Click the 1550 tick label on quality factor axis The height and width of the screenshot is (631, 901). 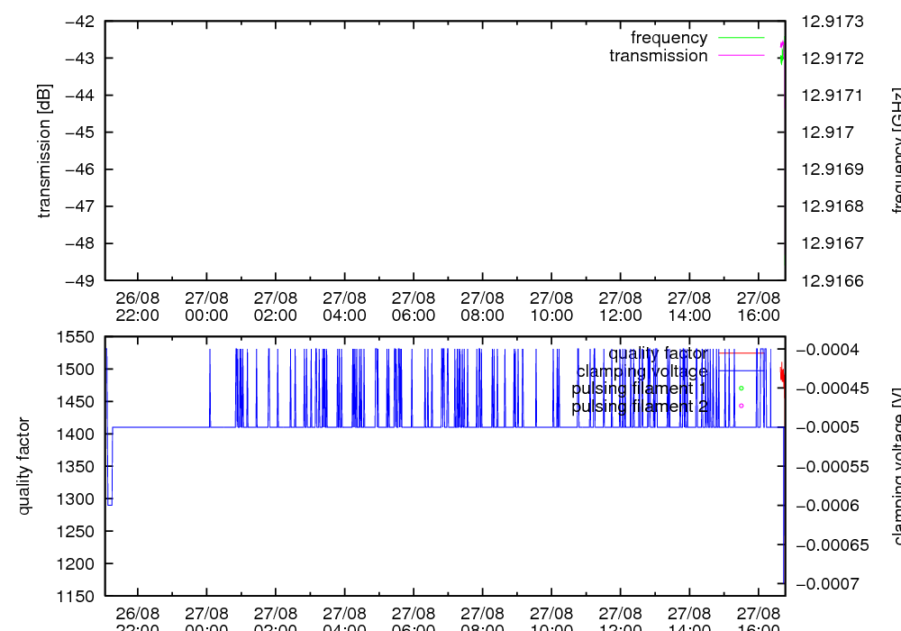coord(77,337)
